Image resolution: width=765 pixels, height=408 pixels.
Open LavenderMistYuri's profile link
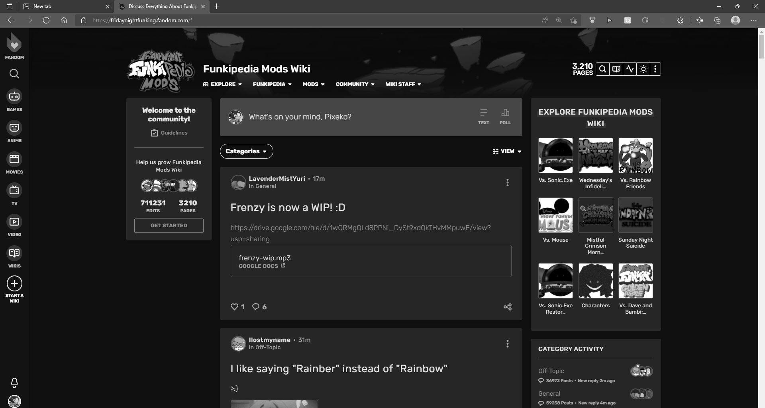(277, 179)
